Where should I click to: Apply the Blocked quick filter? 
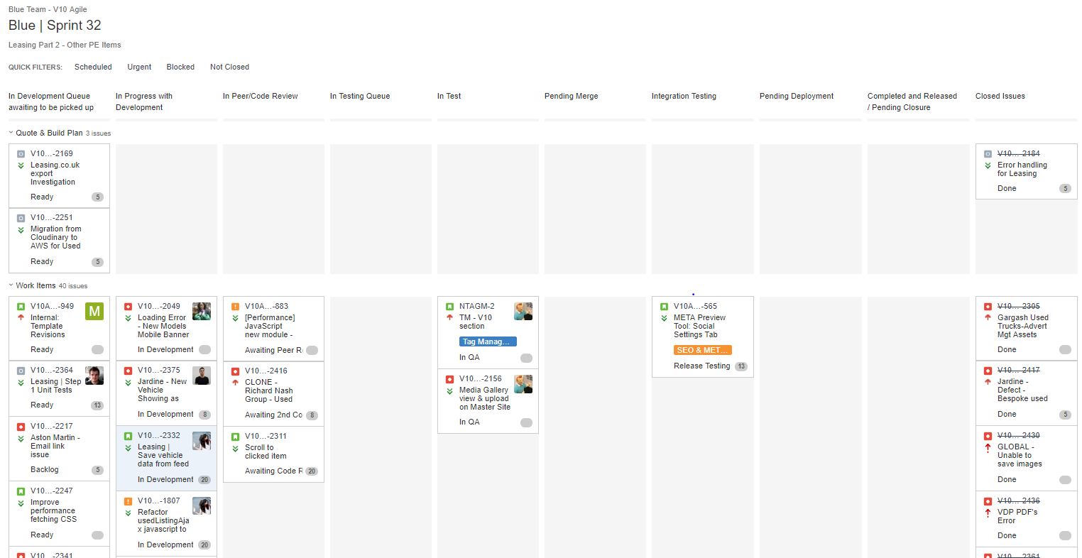180,67
